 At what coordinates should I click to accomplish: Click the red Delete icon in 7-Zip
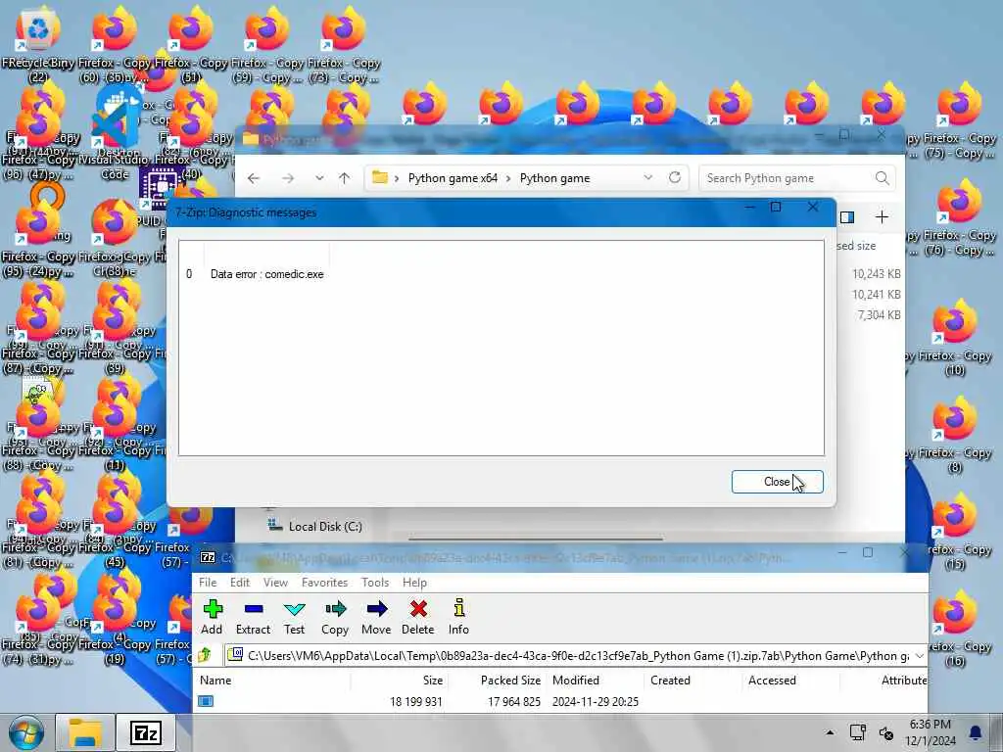tap(417, 617)
